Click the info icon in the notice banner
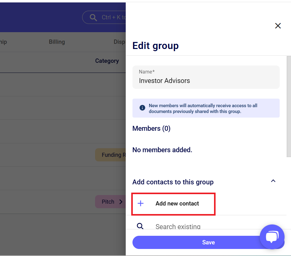291x256 pixels. click(142, 108)
